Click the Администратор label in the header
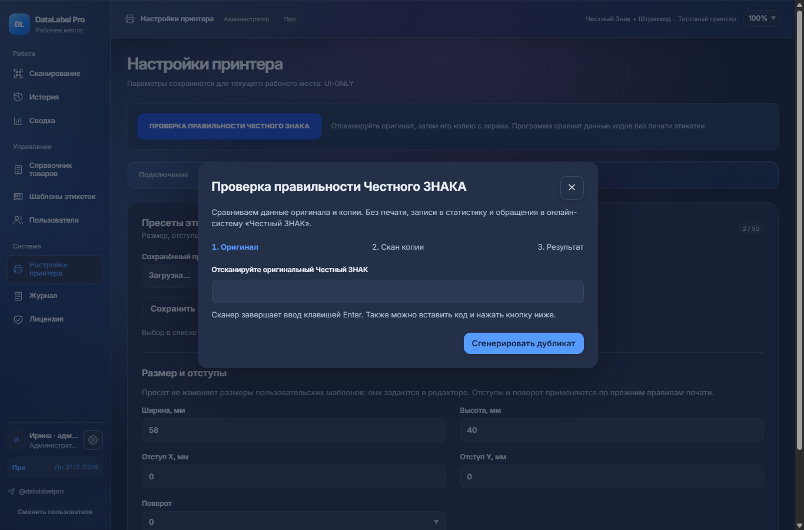This screenshot has width=804, height=530. (246, 19)
